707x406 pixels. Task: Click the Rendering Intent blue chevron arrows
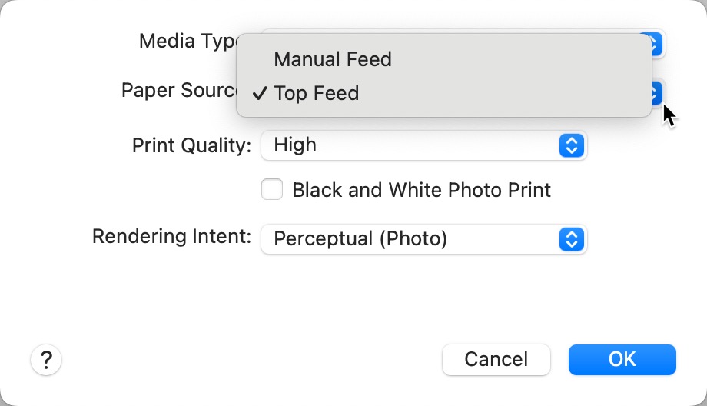point(570,239)
